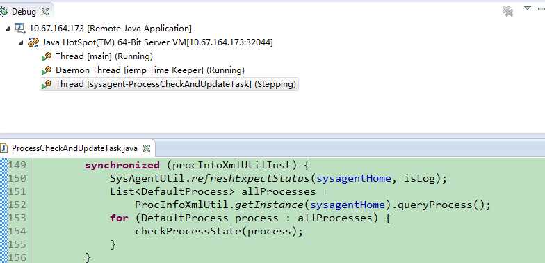Select the sysagent-ProcessCheckAndUpdateTask stepping thread
The width and height of the screenshot is (545, 263).
pos(176,84)
